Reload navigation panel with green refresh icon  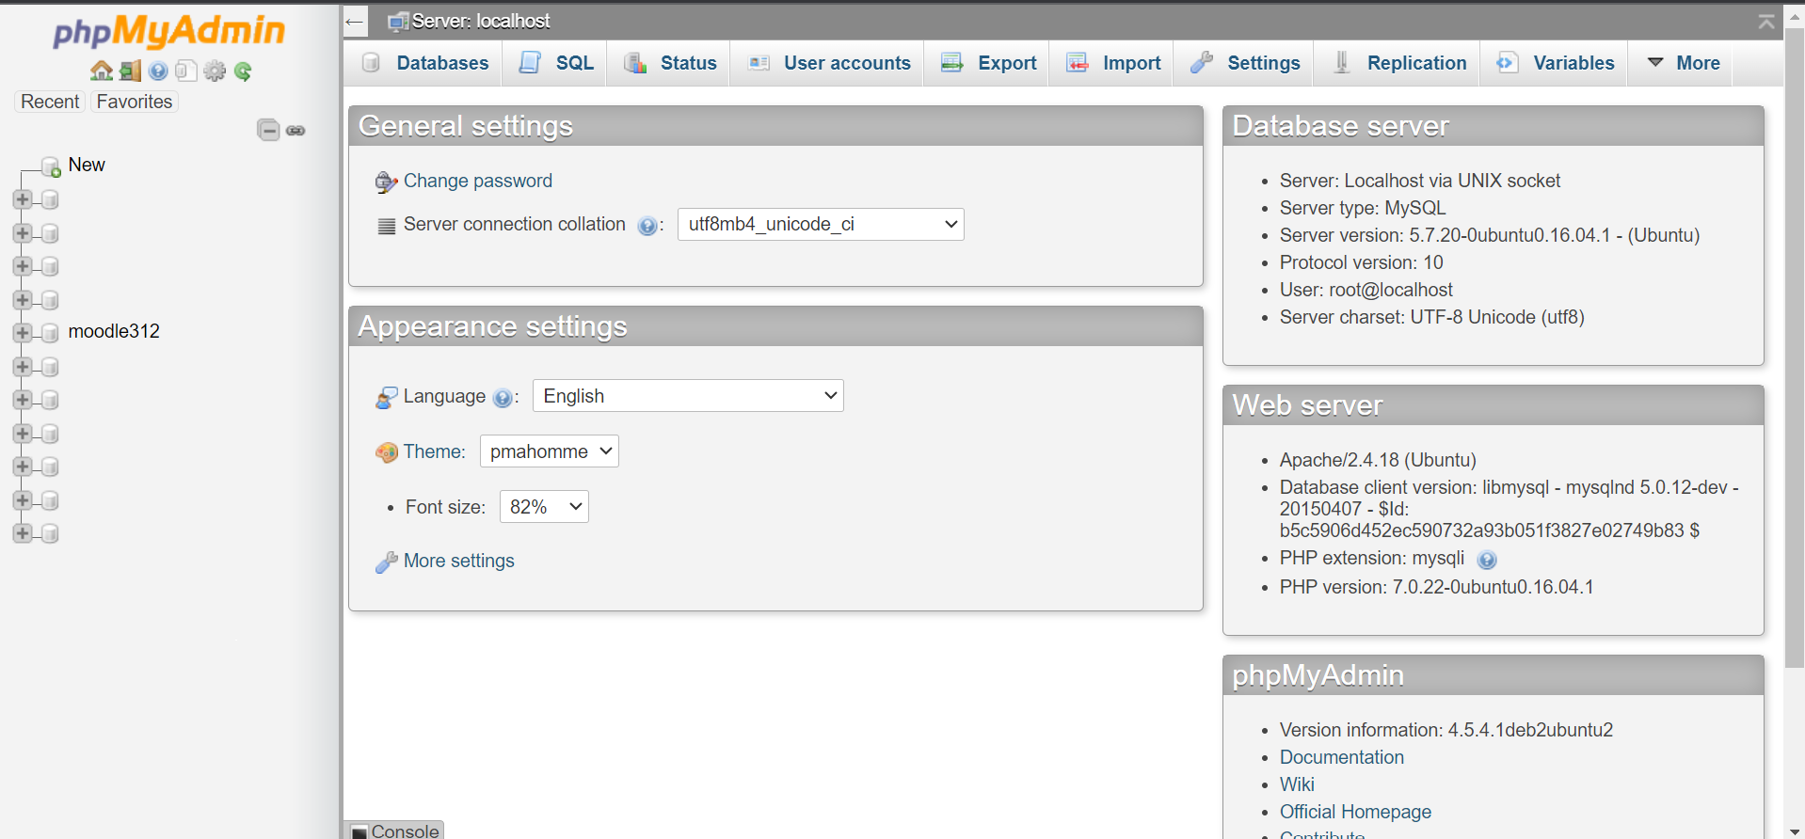(x=243, y=71)
